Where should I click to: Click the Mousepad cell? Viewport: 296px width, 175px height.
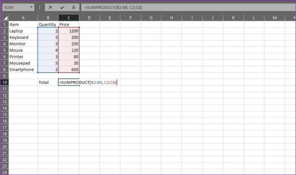point(23,63)
